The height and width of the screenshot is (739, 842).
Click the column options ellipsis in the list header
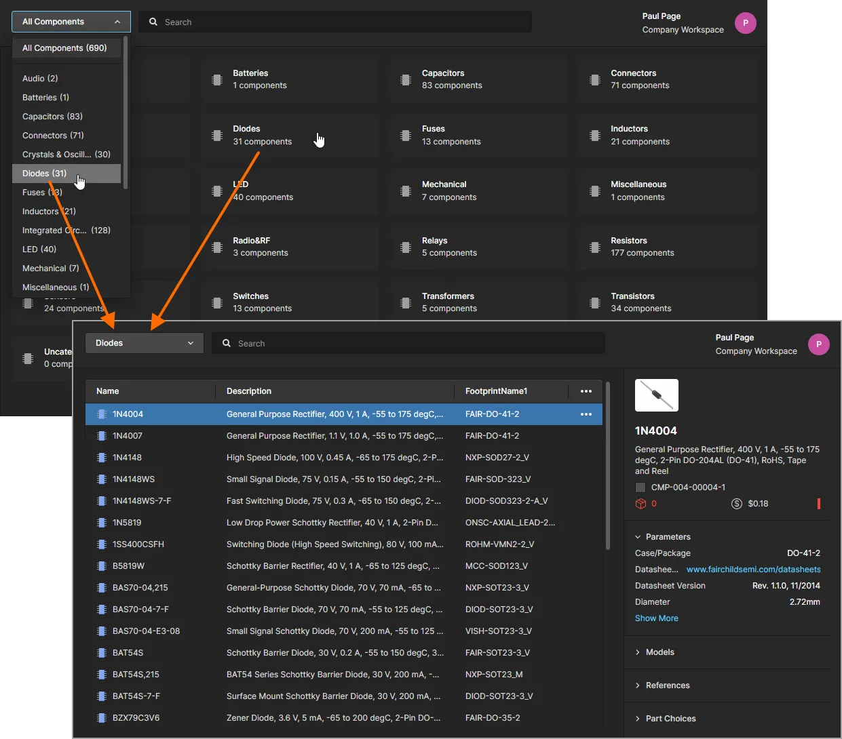(586, 391)
